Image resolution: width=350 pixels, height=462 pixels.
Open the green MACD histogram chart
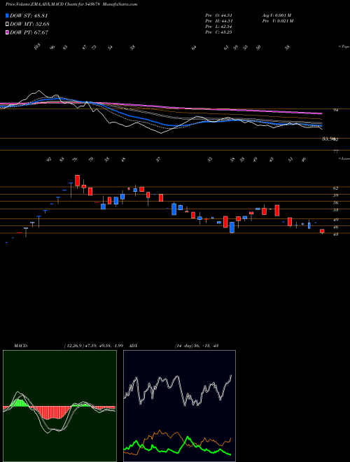click(59, 406)
